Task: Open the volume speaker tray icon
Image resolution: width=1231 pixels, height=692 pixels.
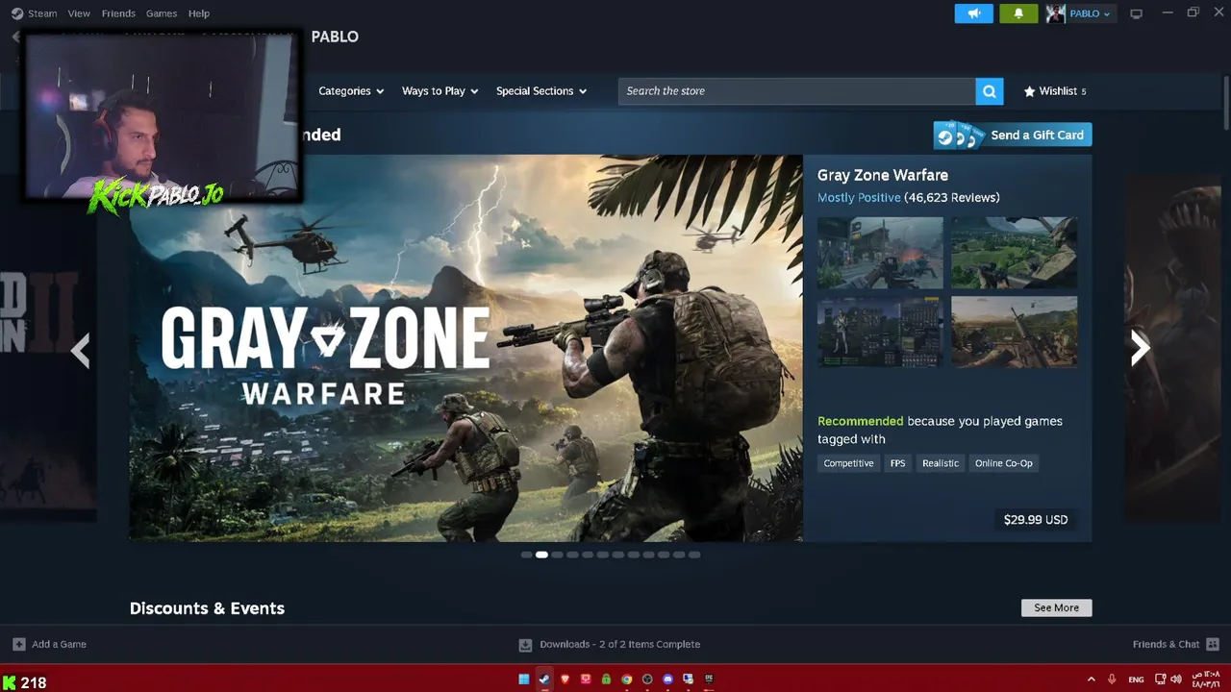Action: [x=1175, y=680]
